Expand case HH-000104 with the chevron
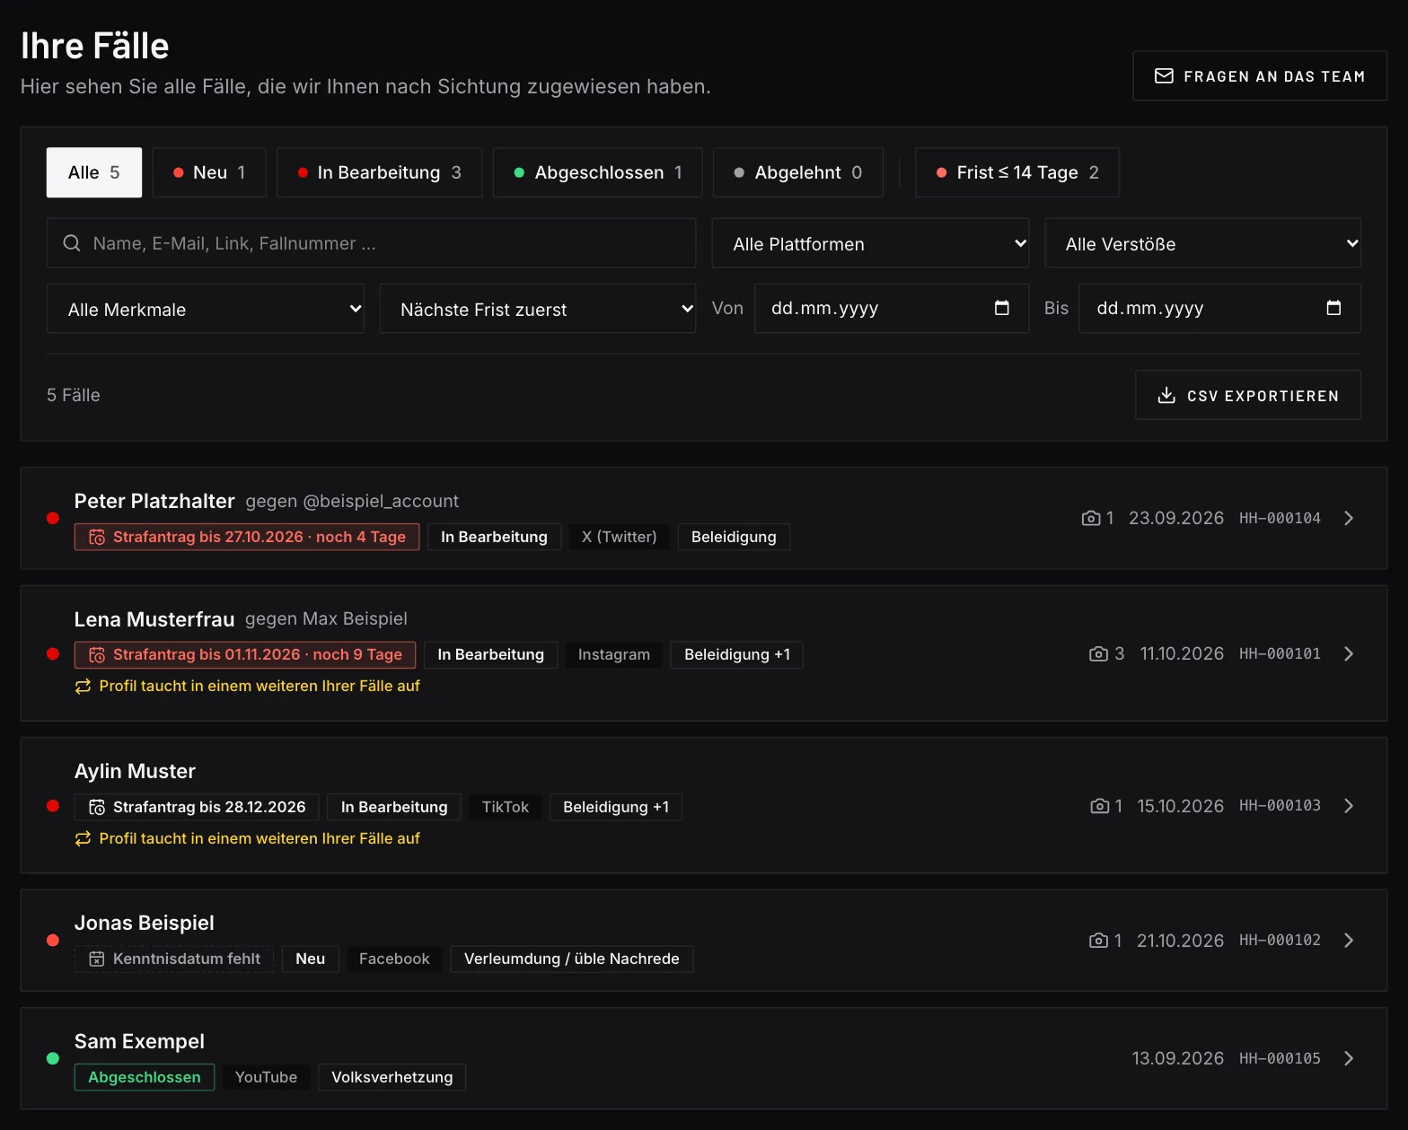 (x=1349, y=518)
